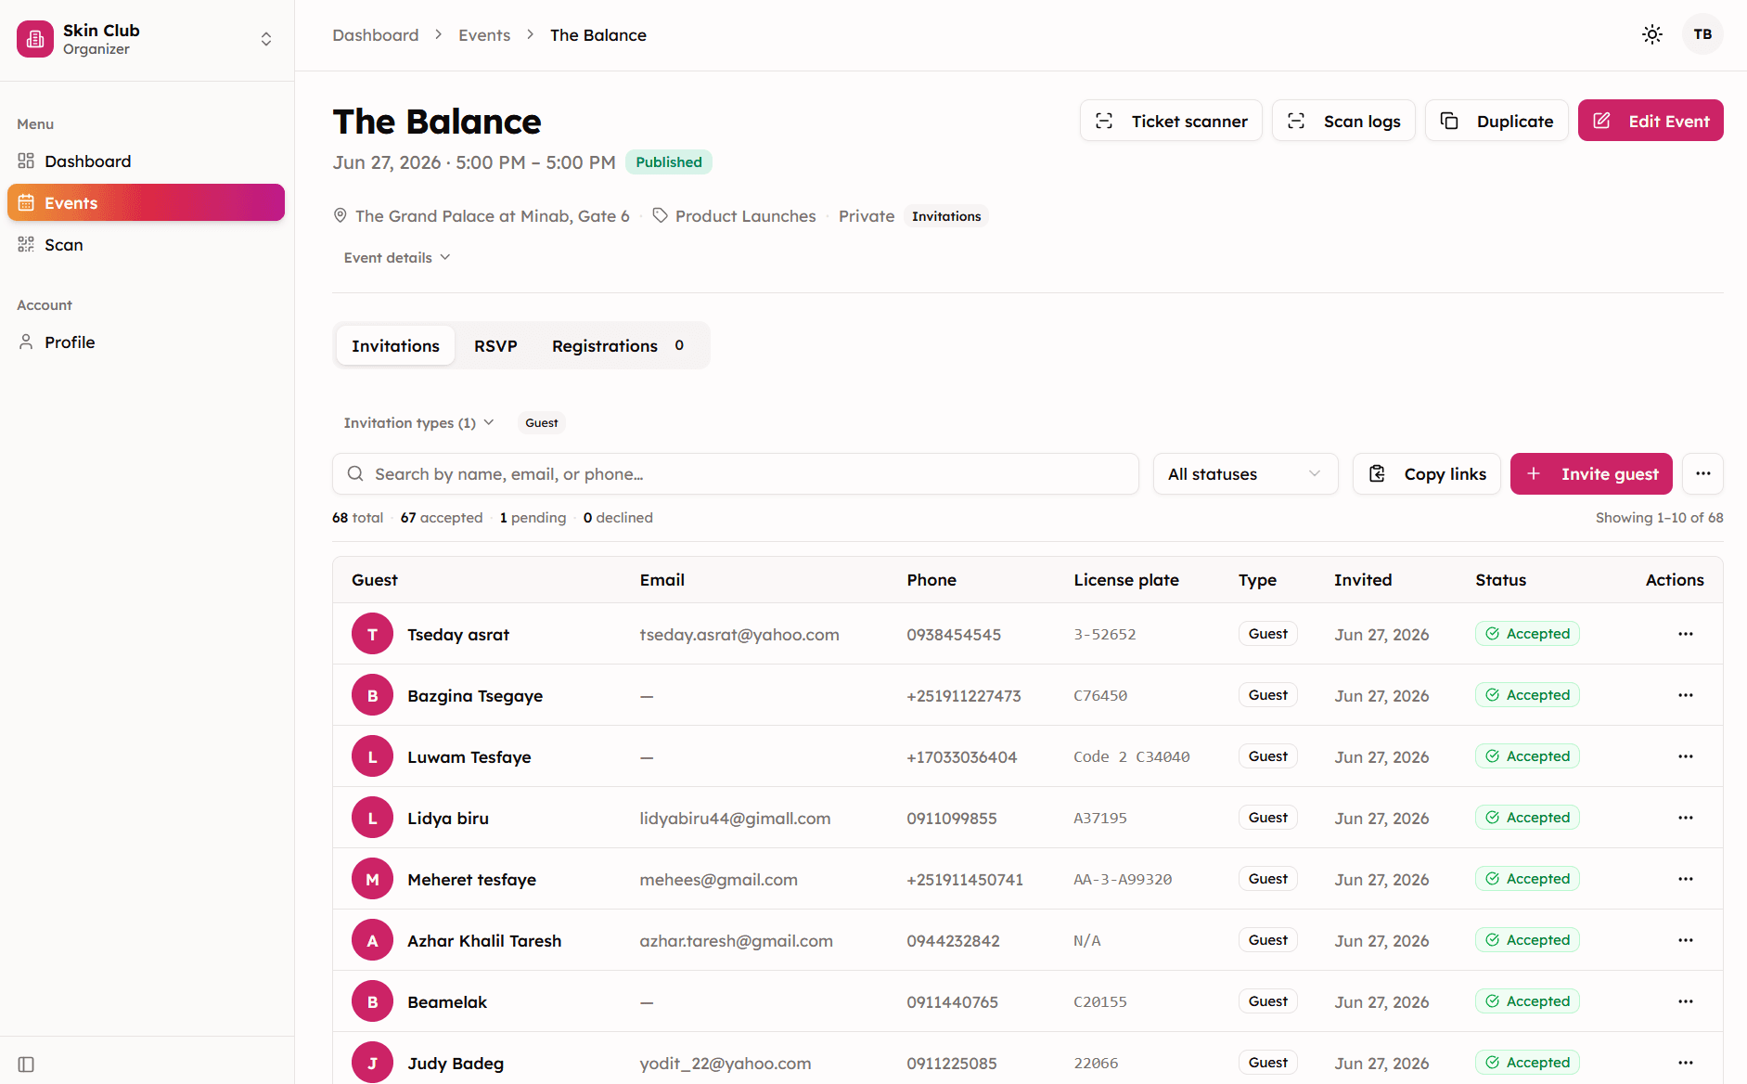The height and width of the screenshot is (1084, 1747).
Task: Switch to the RSVP tab
Action: click(495, 346)
